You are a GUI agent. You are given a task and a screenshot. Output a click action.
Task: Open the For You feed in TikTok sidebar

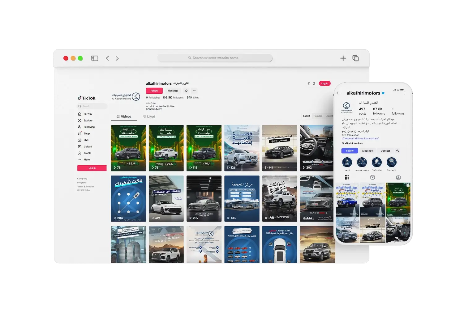[85, 114]
